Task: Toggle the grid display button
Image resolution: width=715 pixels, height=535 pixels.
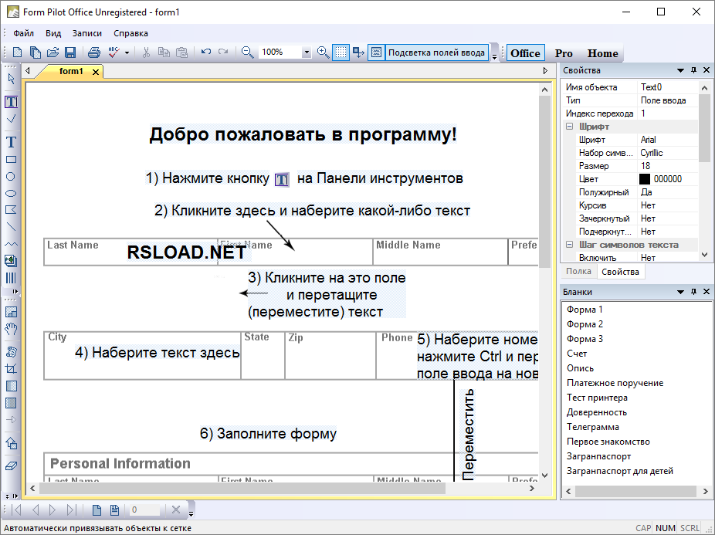Action: click(341, 52)
